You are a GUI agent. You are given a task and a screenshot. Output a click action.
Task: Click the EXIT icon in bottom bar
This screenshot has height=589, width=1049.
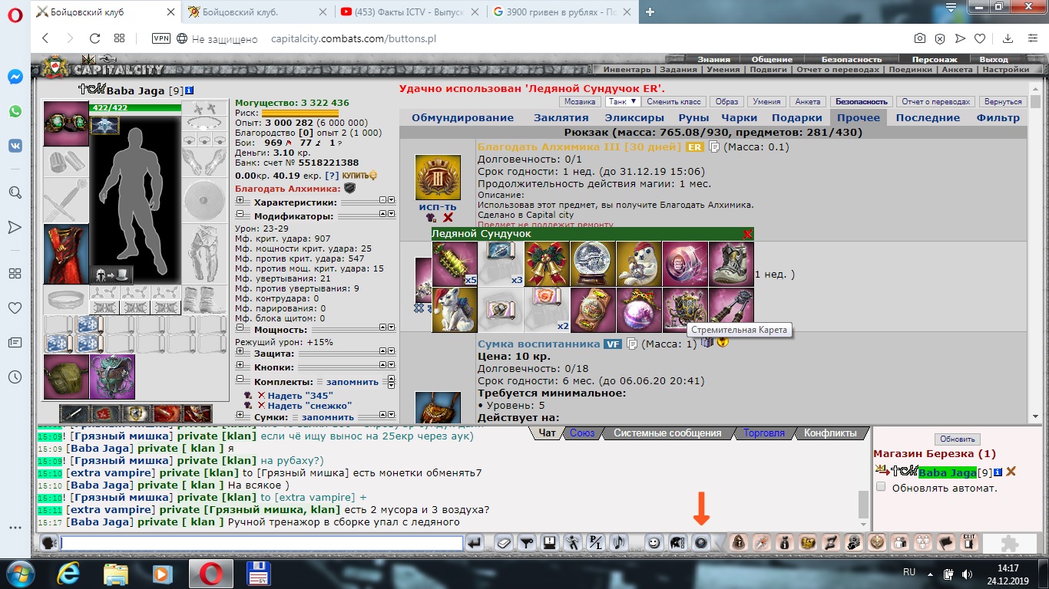969,542
